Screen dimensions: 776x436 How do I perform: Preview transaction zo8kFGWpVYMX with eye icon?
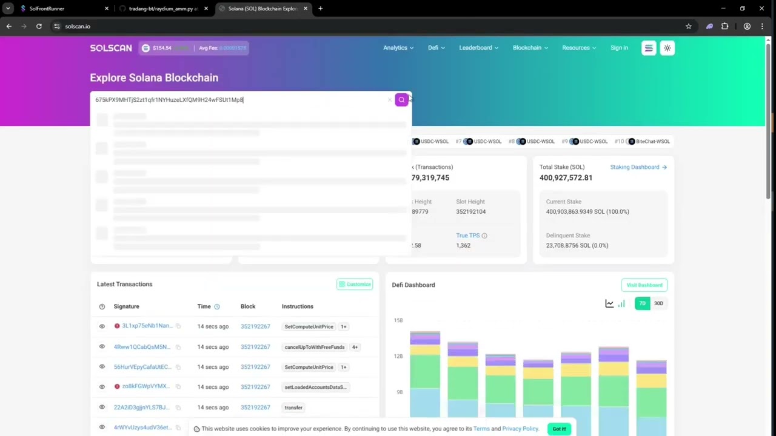point(102,387)
